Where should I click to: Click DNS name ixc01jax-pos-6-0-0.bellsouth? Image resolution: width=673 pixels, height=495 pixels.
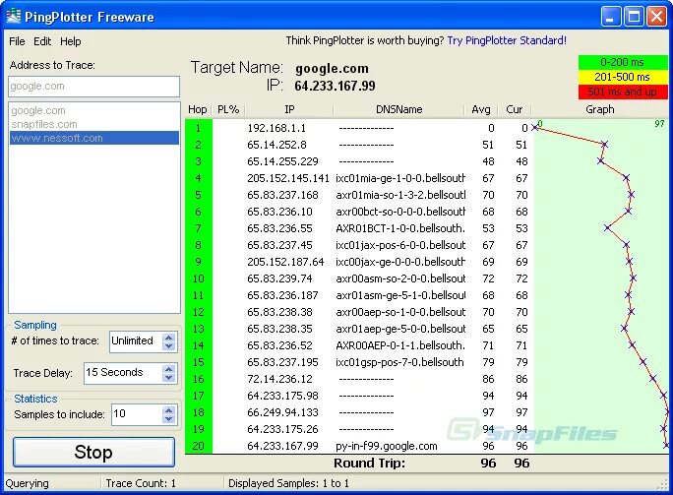coord(400,245)
